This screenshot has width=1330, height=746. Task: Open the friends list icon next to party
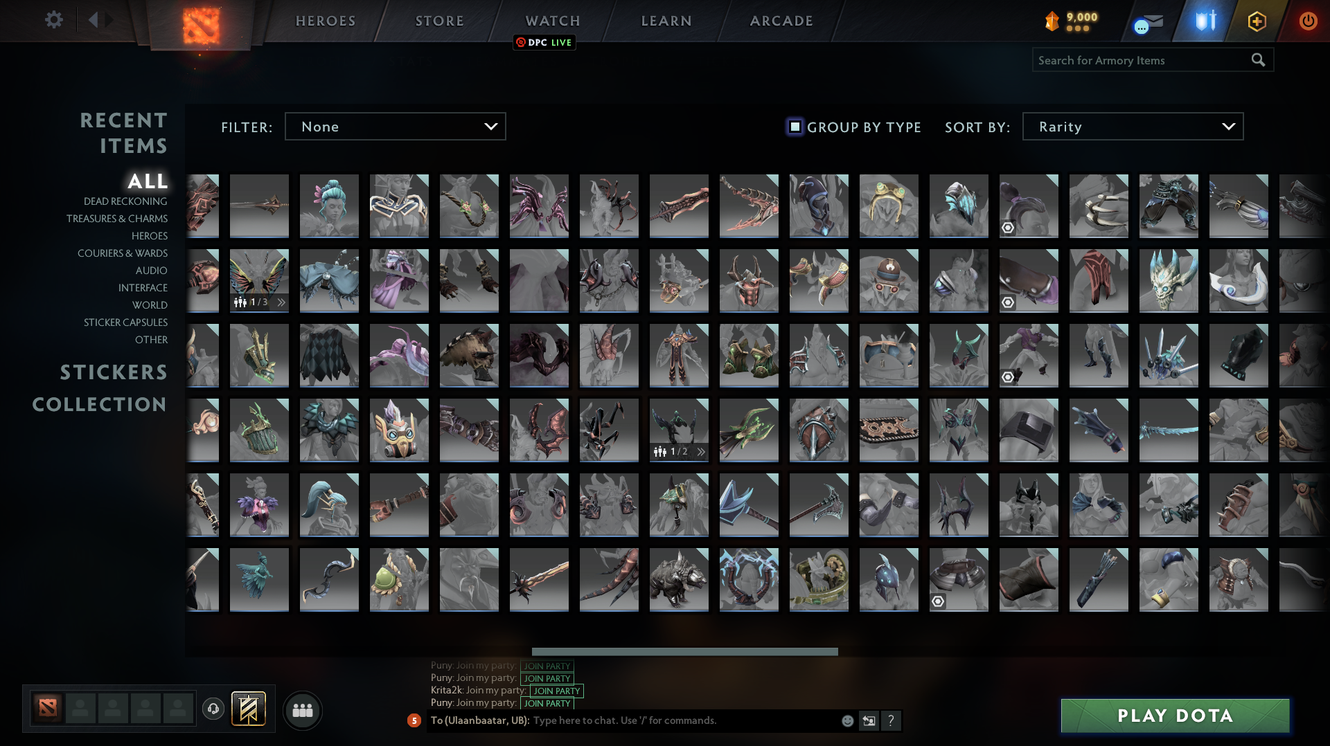302,709
